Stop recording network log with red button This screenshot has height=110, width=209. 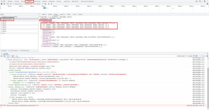[x=2, y=4]
